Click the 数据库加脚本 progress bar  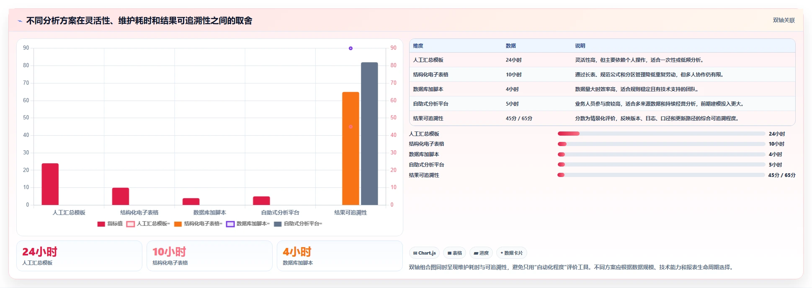tap(661, 154)
